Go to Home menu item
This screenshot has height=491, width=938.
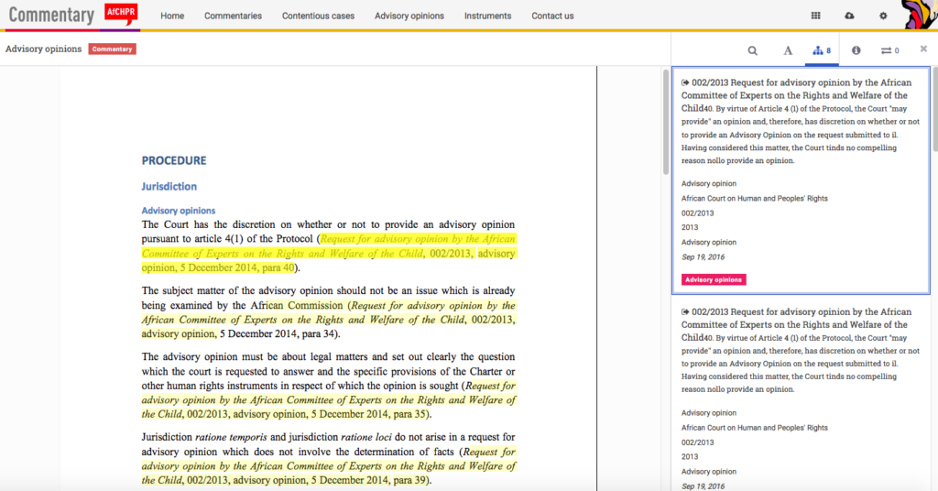point(172,16)
